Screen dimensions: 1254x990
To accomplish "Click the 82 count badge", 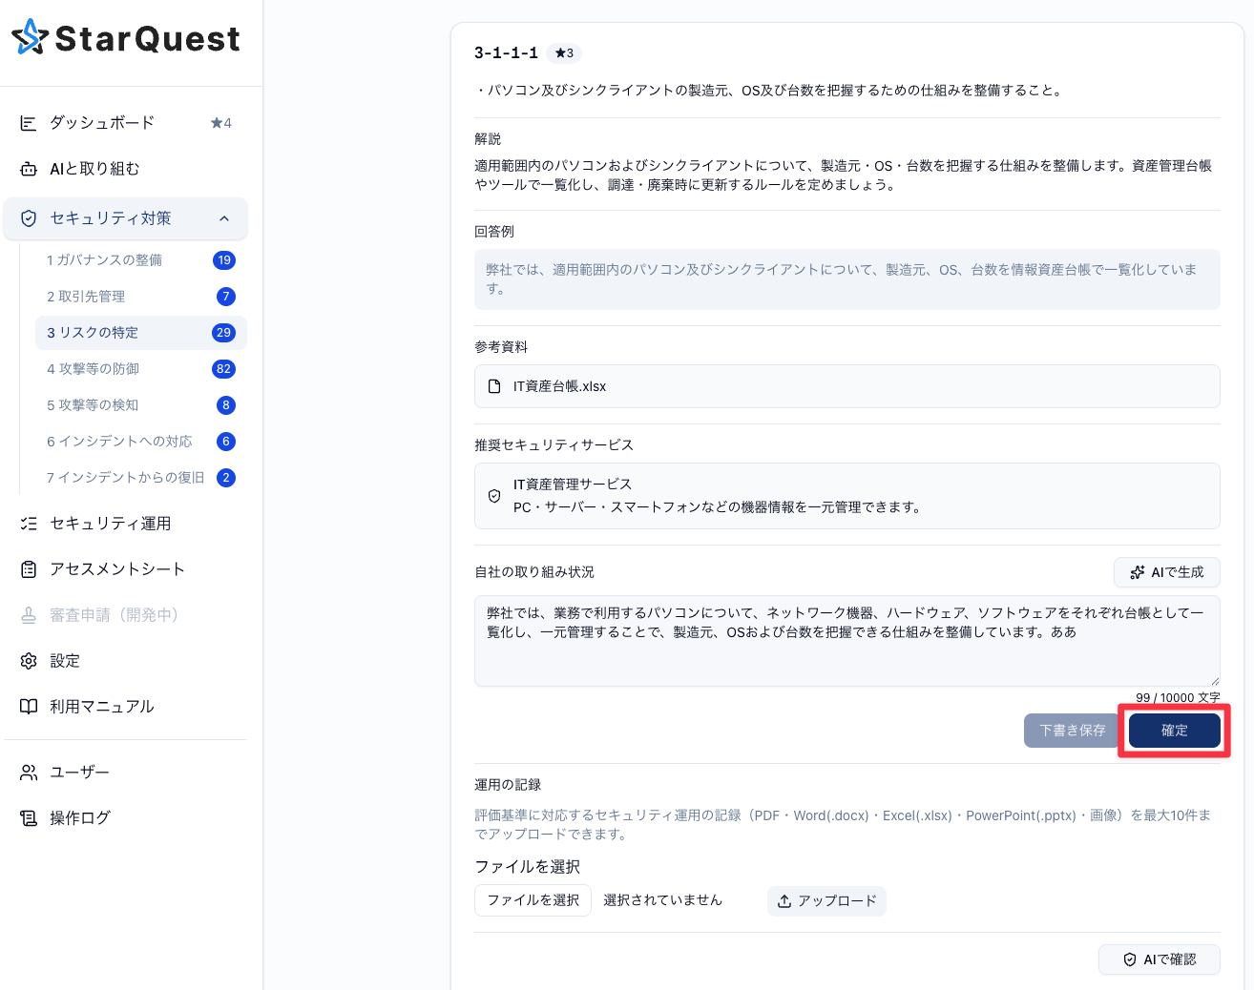I will tap(224, 369).
